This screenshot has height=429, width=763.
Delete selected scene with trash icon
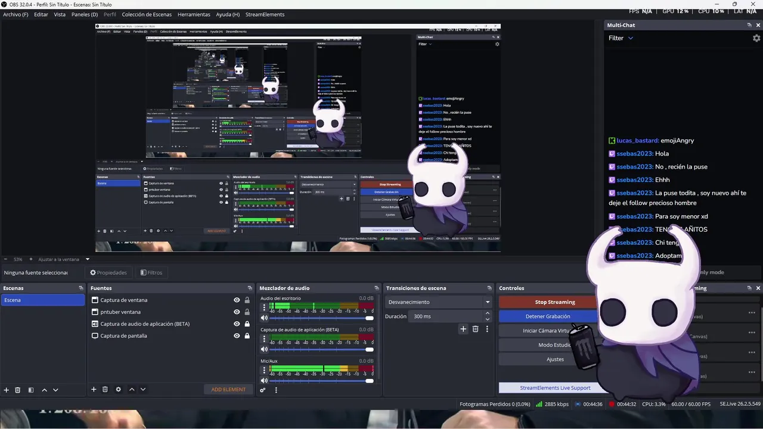18,390
